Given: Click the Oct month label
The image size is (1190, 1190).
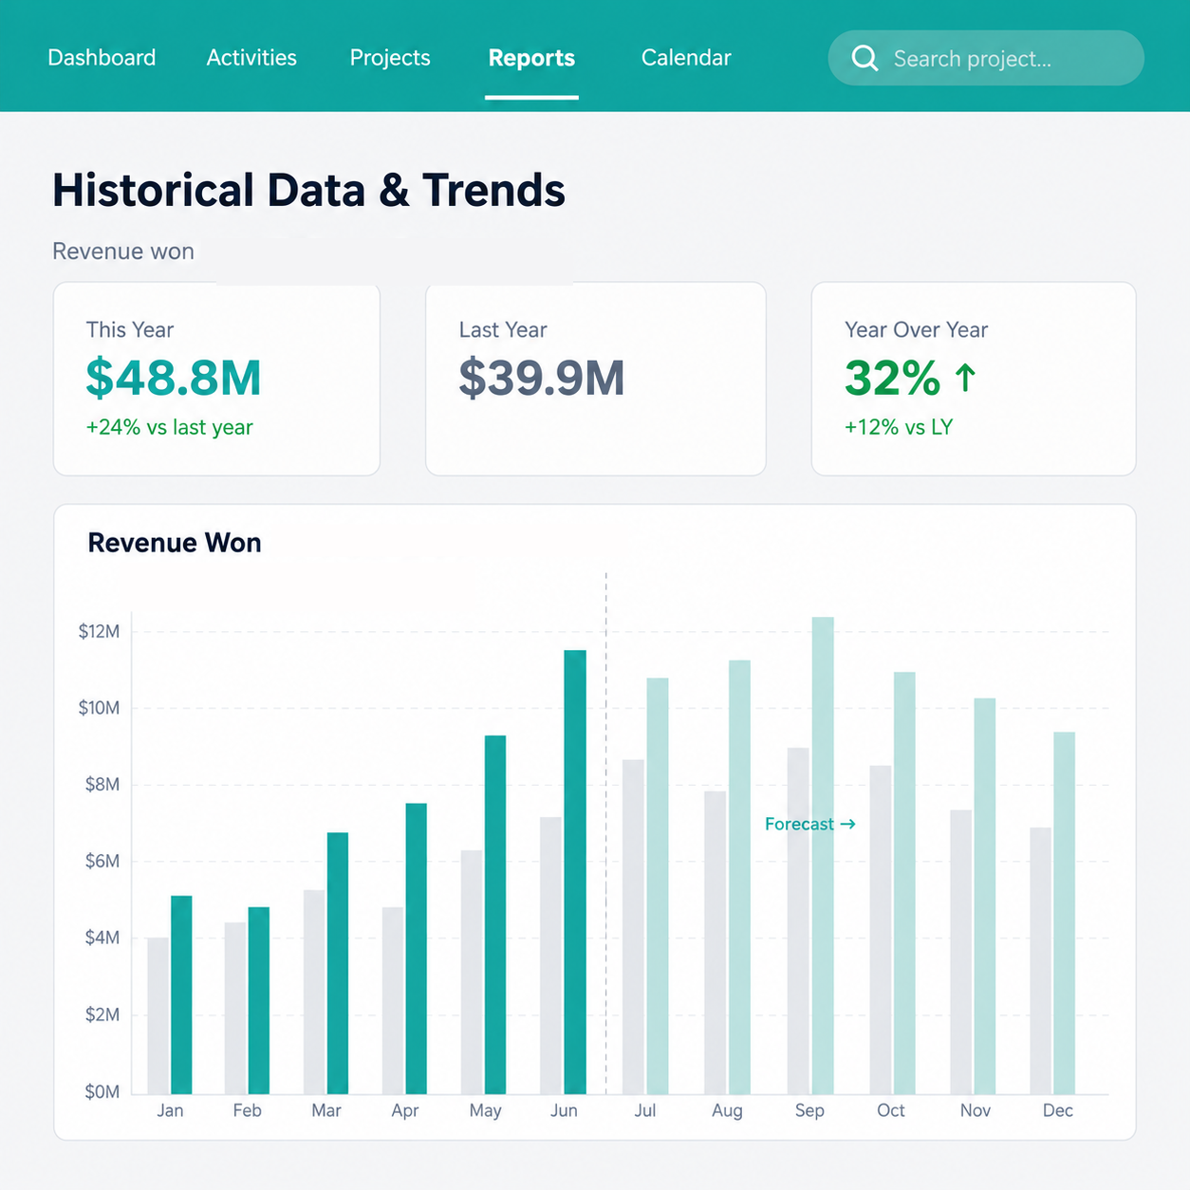Looking at the screenshot, I should pyautogui.click(x=891, y=1110).
